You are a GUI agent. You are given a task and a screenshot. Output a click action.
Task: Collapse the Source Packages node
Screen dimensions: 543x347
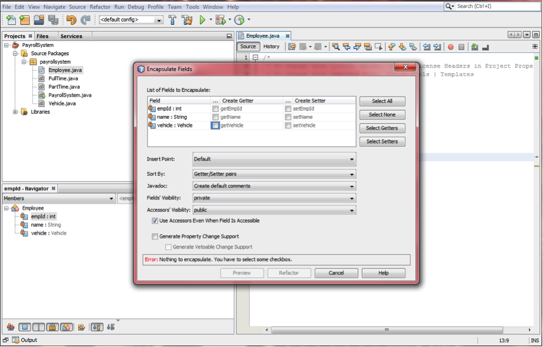tap(15, 53)
